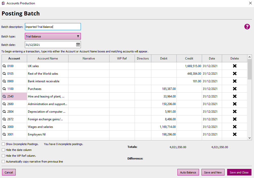Enable Show Incomplete Postings checkbox
Viewport: 254px width, 178px height.
(3, 144)
